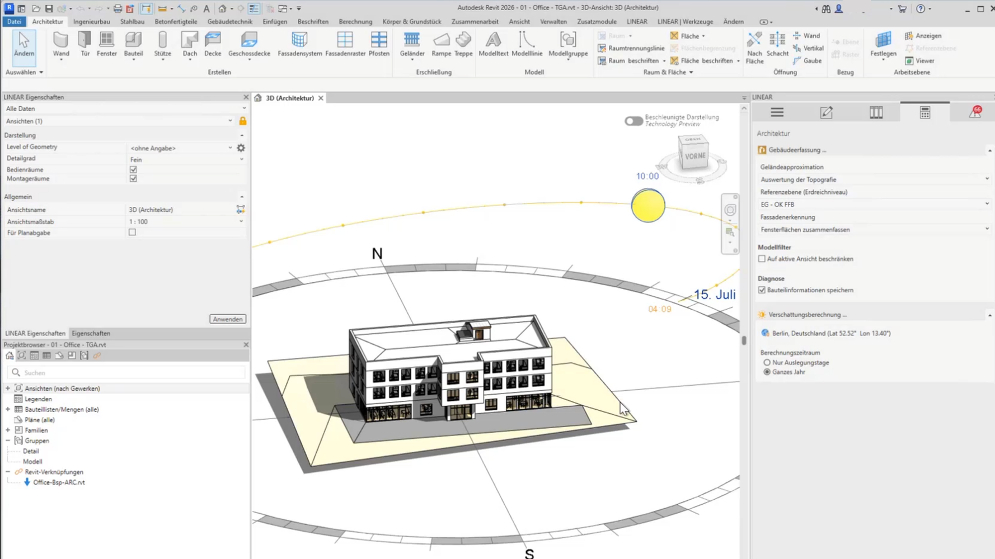Viewport: 995px width, 559px height.
Task: Expand the Familien tree node
Action: point(8,430)
